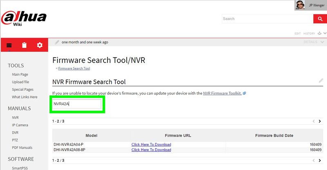Open the page HISTORY link
327x170 pixels.
click(x=309, y=34)
